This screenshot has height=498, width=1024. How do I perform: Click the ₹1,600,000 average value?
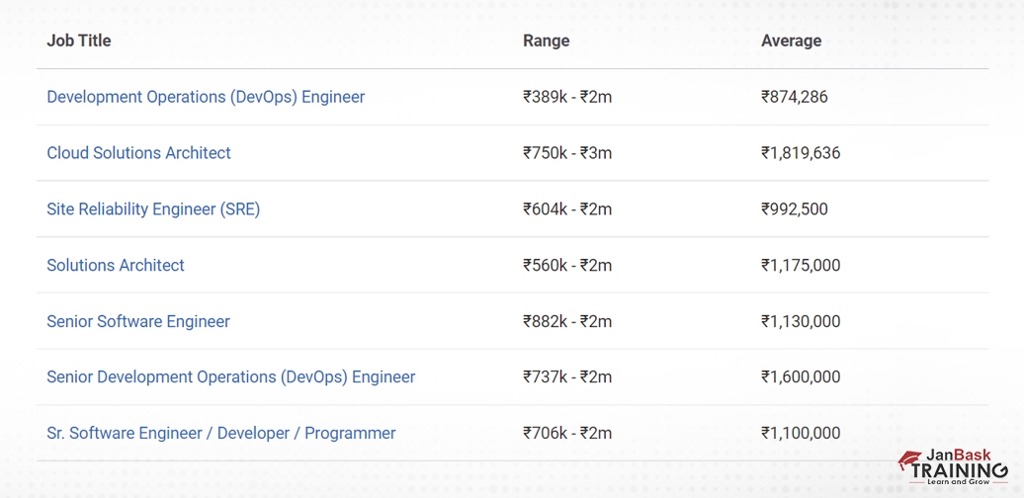800,377
